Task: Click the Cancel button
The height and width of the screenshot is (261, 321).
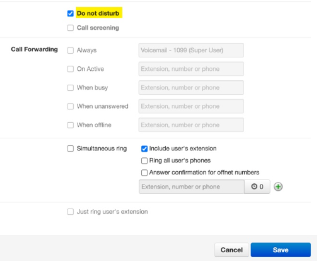Action: 231,250
